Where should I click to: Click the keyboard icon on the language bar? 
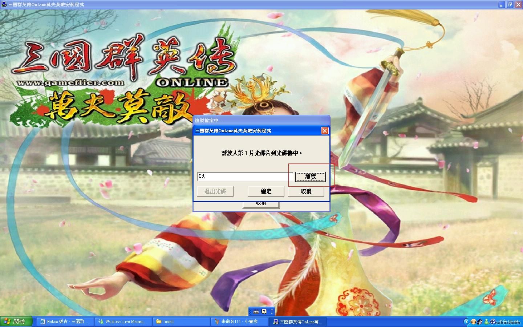click(x=256, y=311)
